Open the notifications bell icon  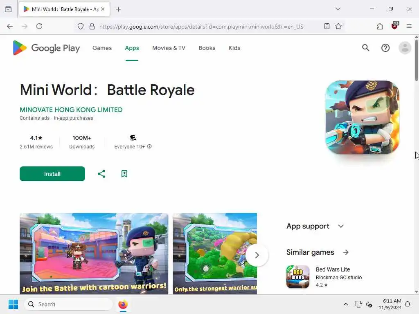tap(408, 304)
